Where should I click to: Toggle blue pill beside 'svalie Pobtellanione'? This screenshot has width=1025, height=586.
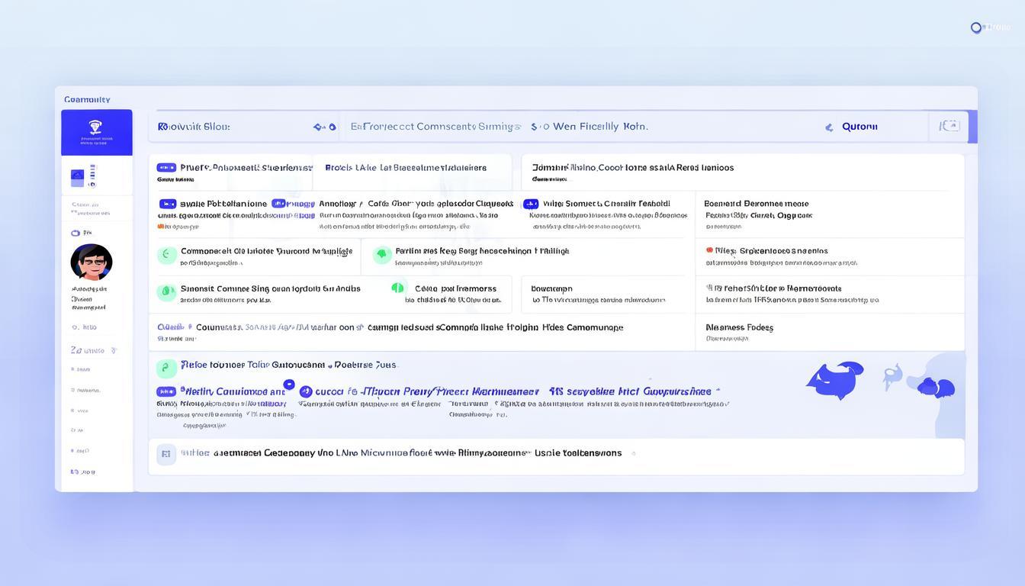tap(168, 204)
